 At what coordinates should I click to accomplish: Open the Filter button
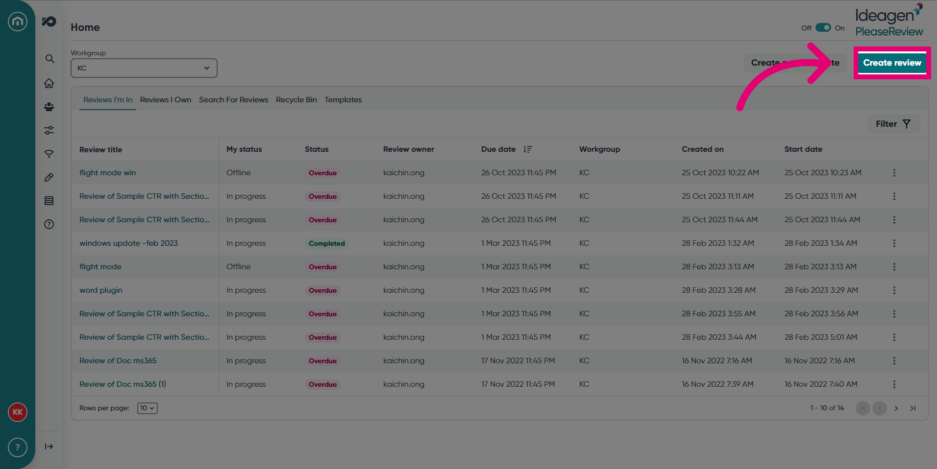click(x=894, y=124)
